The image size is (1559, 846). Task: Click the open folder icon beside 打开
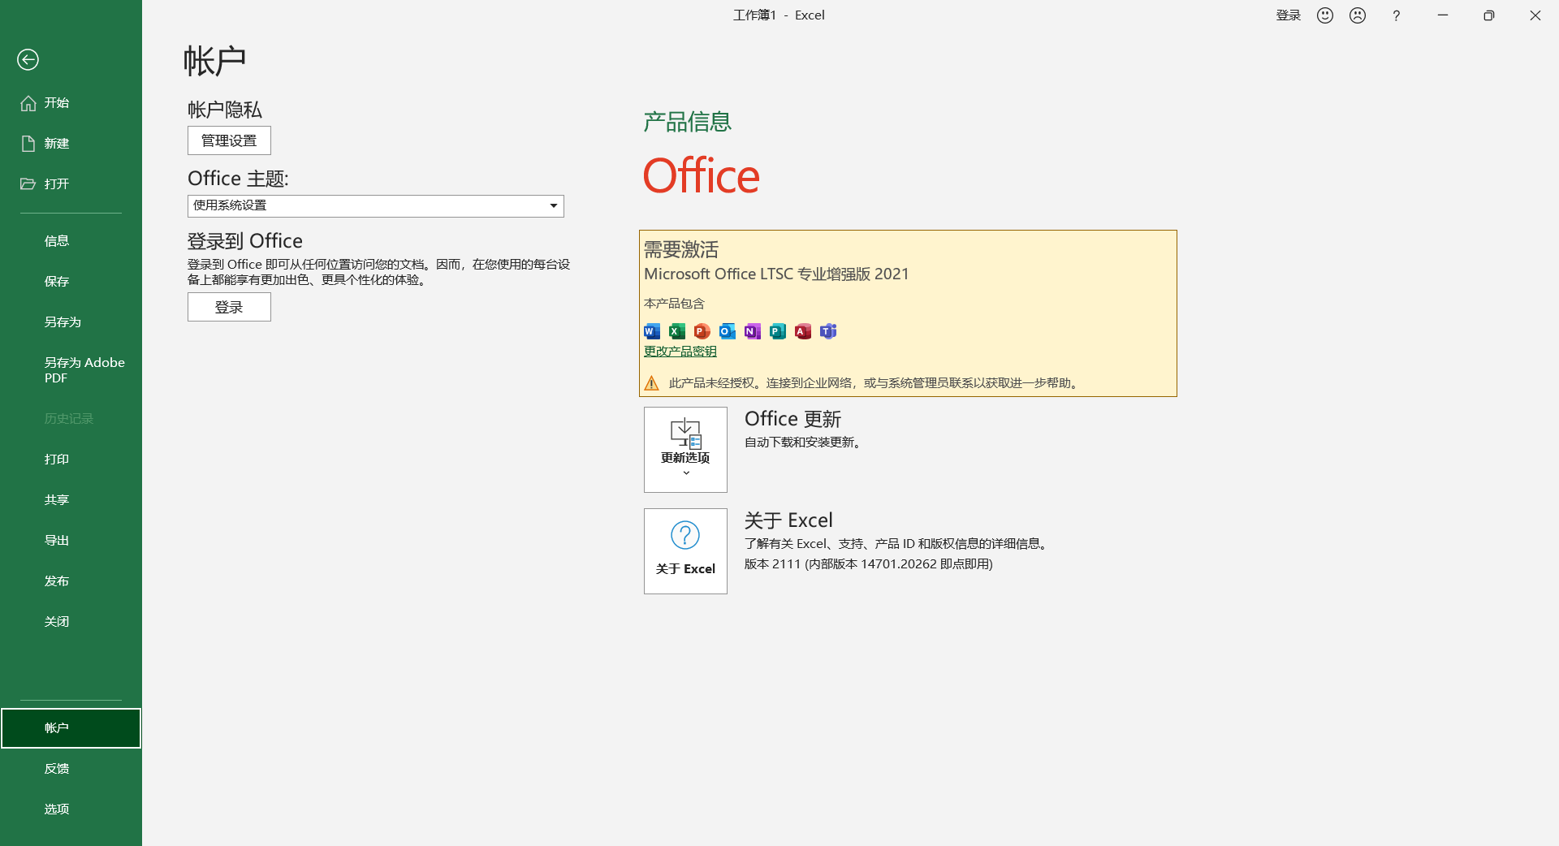coord(28,184)
